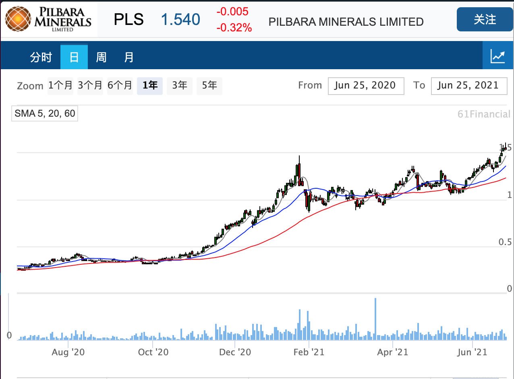Follow the stock with the 关注 button
The image size is (514, 379).
point(485,19)
